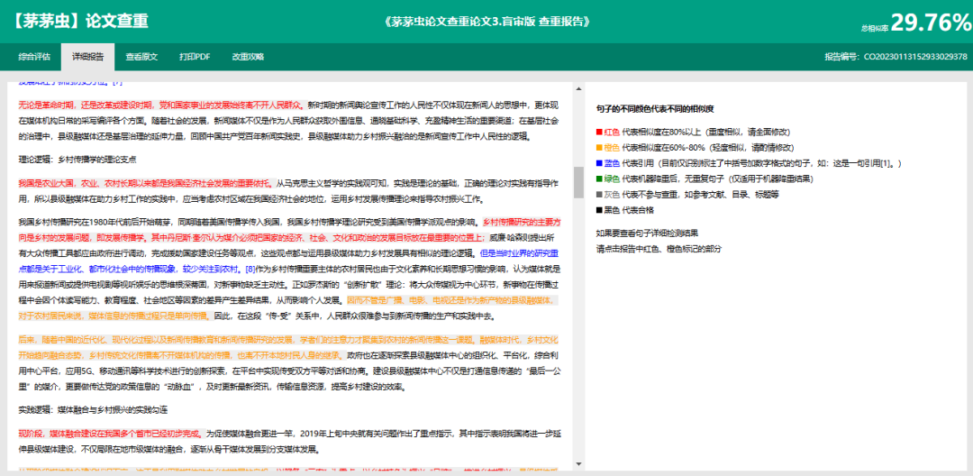
Task: Click legend title 句子的不同颜色代表不同的相似度
Action: pos(654,108)
